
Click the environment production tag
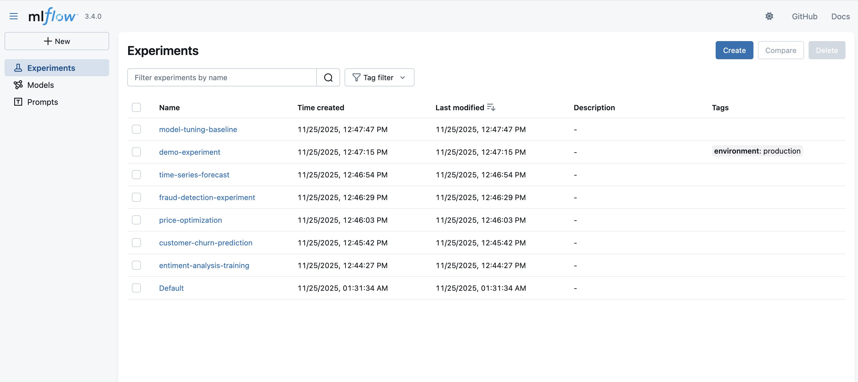click(757, 151)
